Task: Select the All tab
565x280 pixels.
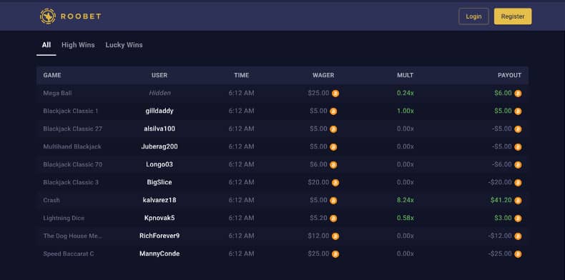Action: coord(46,45)
